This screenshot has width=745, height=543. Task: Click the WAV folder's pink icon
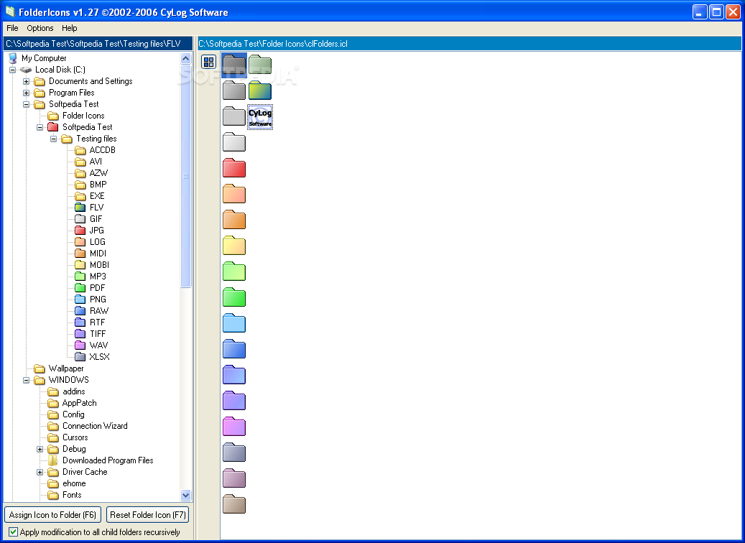coord(80,345)
